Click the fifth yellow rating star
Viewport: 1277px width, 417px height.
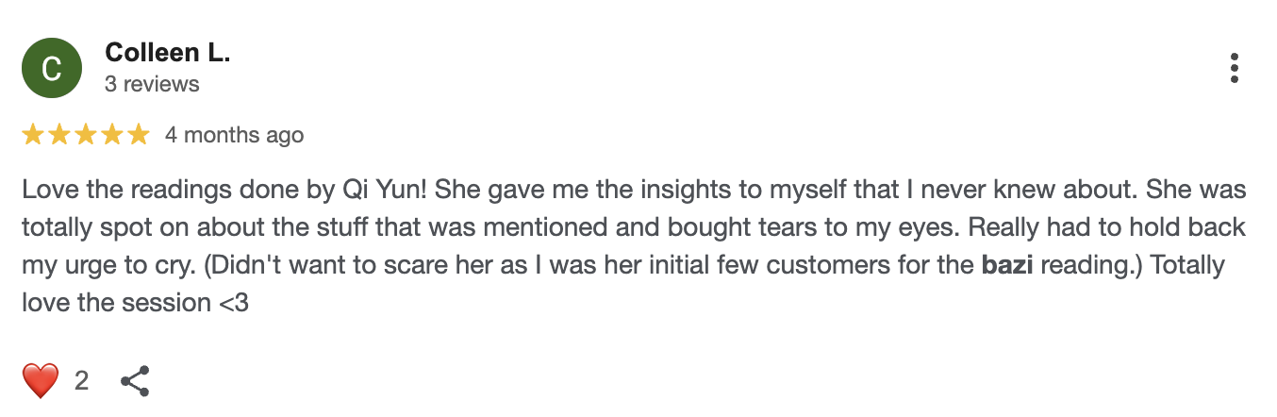tap(139, 135)
